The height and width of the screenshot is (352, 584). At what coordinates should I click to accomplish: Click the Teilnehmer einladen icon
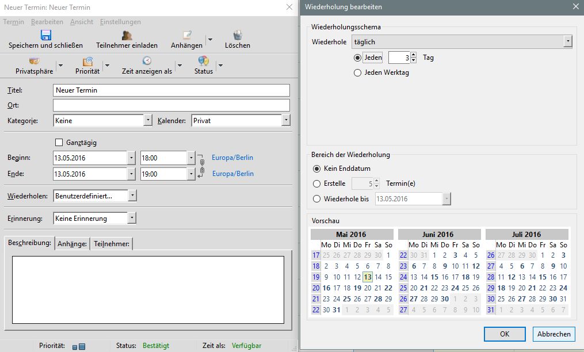click(127, 35)
